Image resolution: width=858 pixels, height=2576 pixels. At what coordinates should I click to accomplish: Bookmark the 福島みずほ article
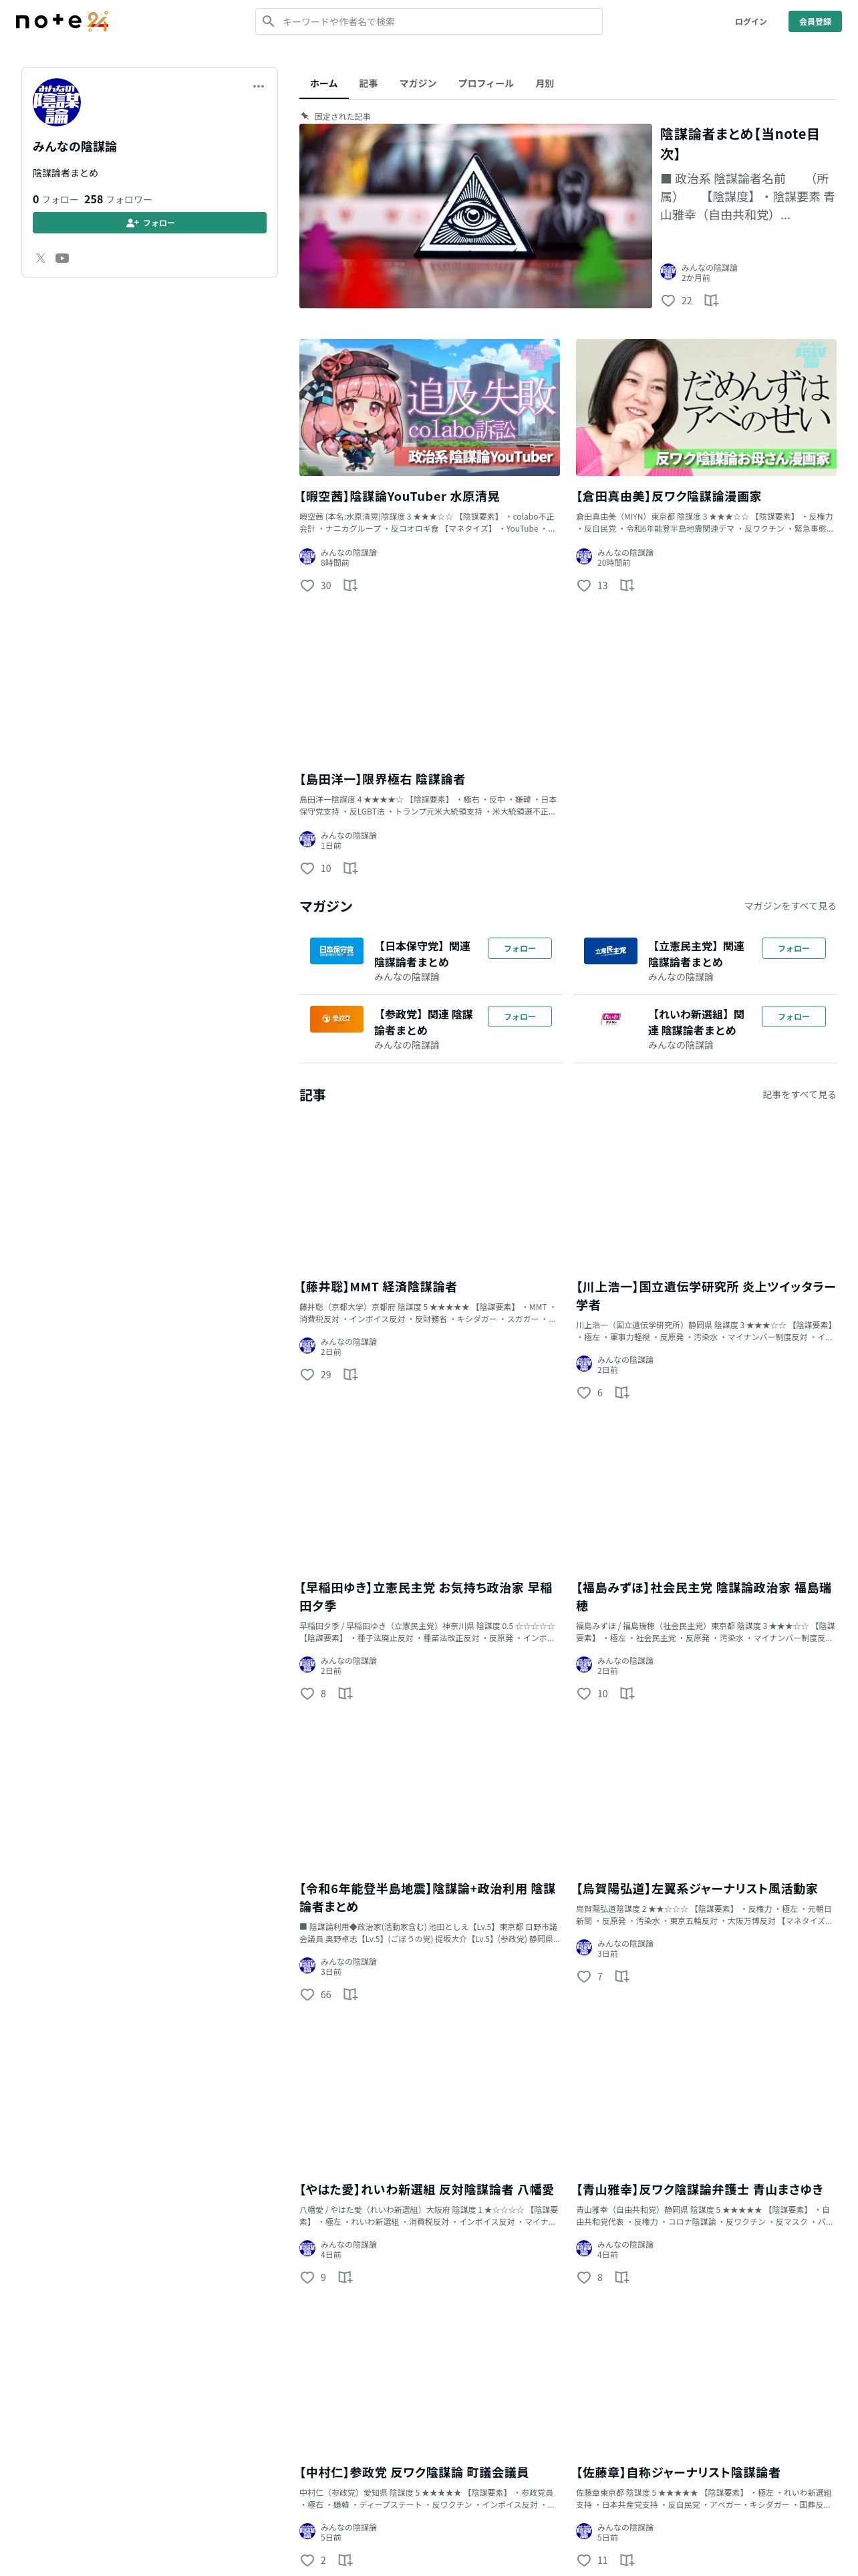(627, 1693)
